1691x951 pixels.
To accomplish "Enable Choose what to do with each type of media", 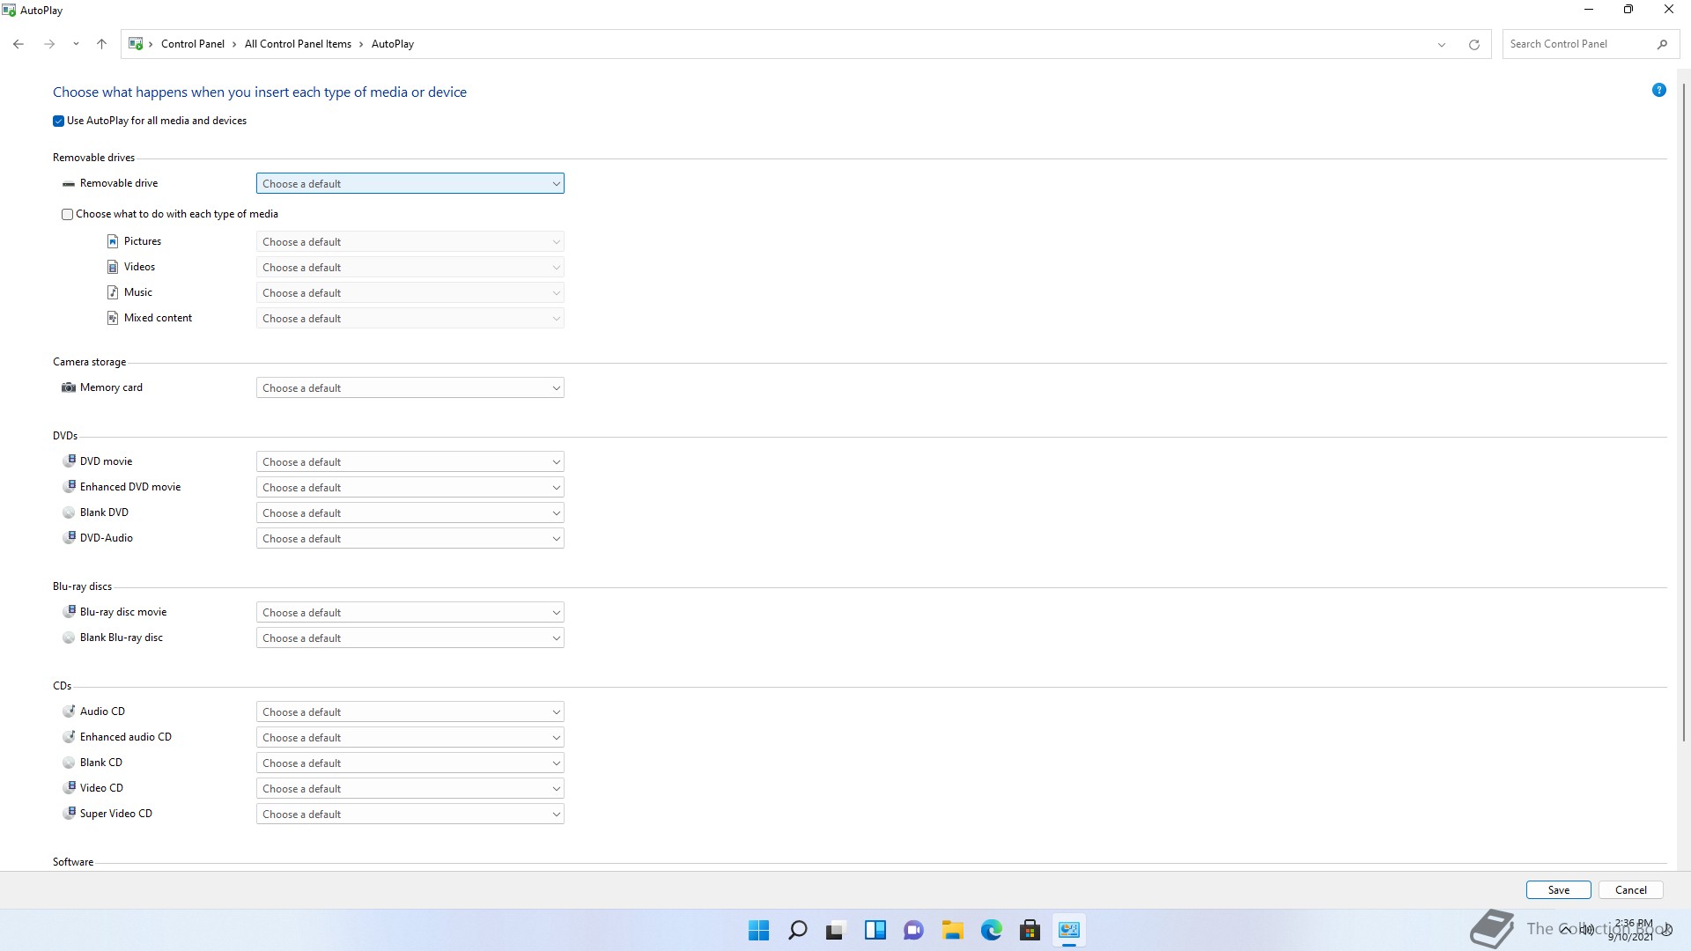I will point(68,215).
